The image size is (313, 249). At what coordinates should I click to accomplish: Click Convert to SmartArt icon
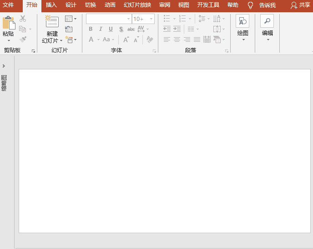click(x=217, y=39)
